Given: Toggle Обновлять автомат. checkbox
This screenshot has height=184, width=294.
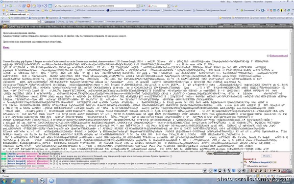Looking at the screenshot, I should pyautogui.click(x=245, y=166).
